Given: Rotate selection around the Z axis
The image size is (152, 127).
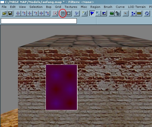Looking at the screenshot, I should [x=47, y=13].
